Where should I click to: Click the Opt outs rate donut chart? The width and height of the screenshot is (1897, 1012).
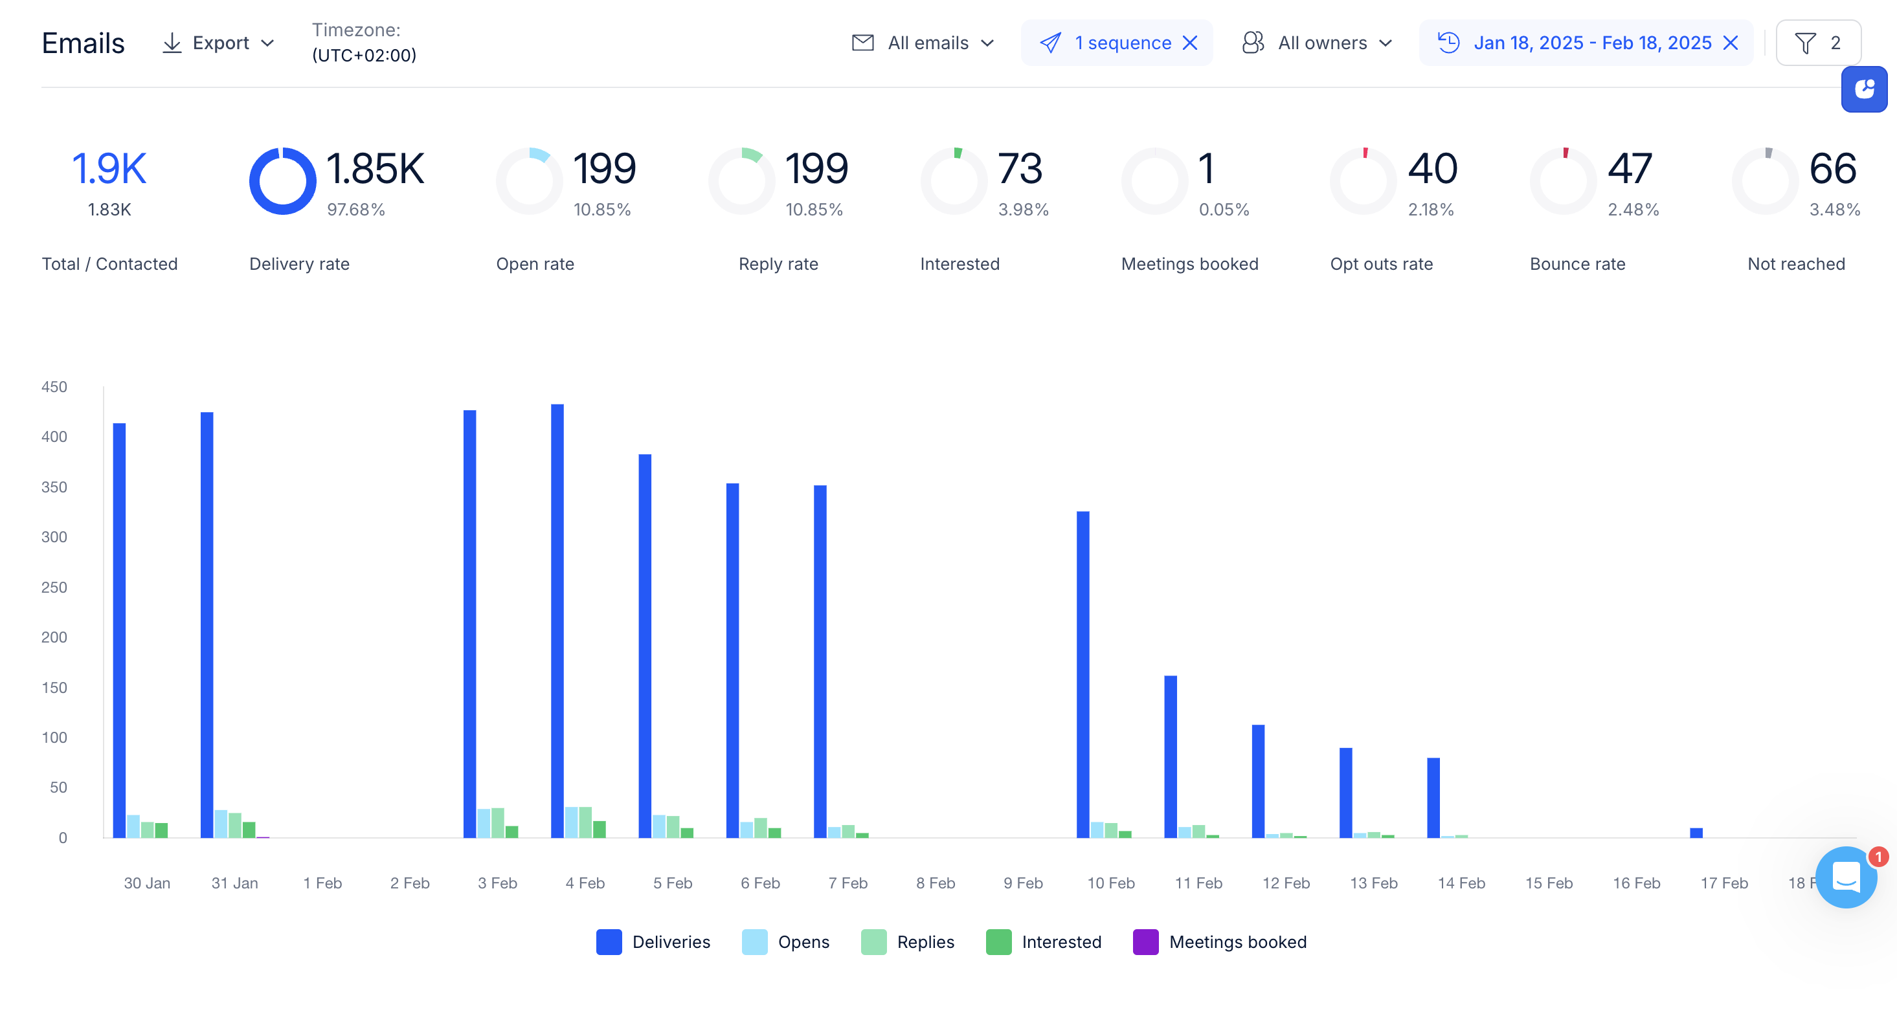(x=1363, y=181)
